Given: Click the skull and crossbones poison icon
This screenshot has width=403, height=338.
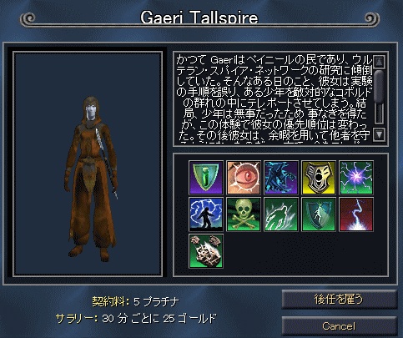Looking at the screenshot, I should (244, 214).
